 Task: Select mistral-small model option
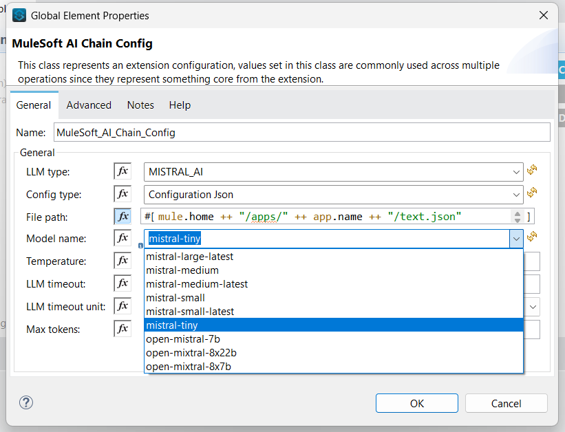[x=334, y=298]
